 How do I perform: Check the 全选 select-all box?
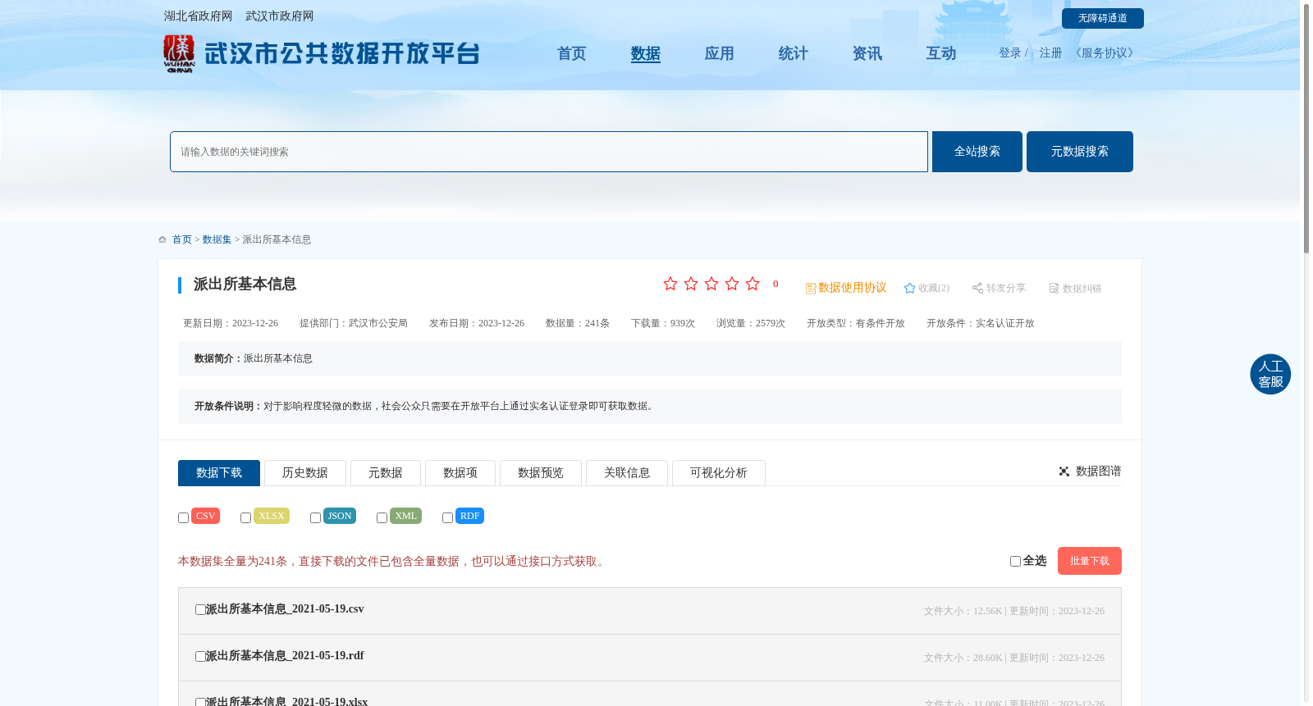pos(1015,562)
